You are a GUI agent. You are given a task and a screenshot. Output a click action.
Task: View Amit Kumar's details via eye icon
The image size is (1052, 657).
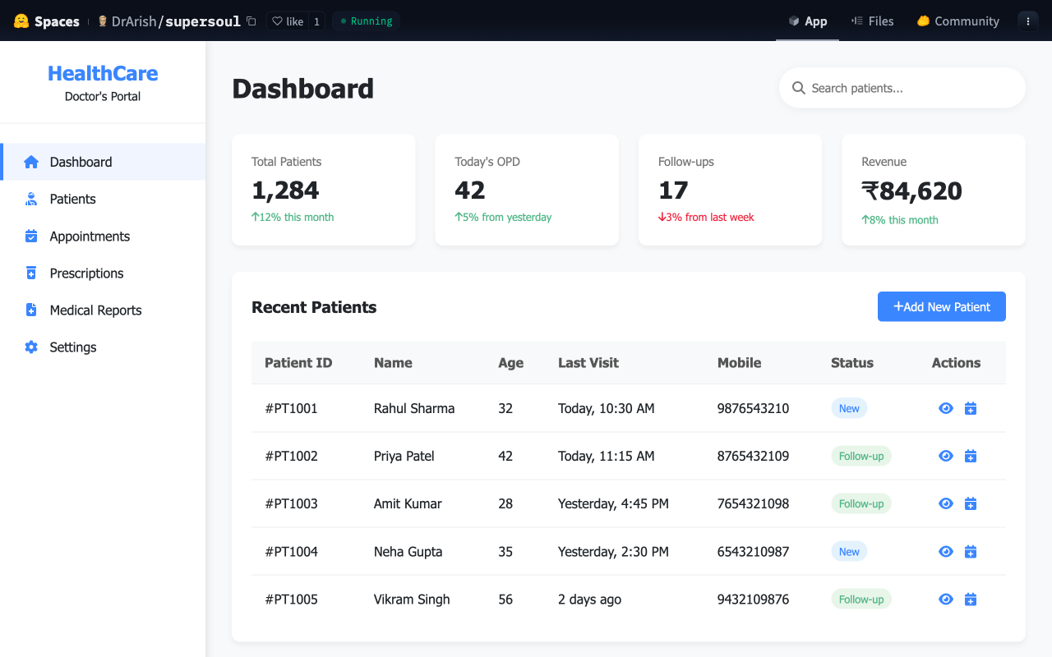coord(946,503)
